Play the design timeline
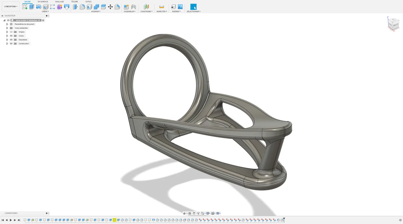 point(11,220)
